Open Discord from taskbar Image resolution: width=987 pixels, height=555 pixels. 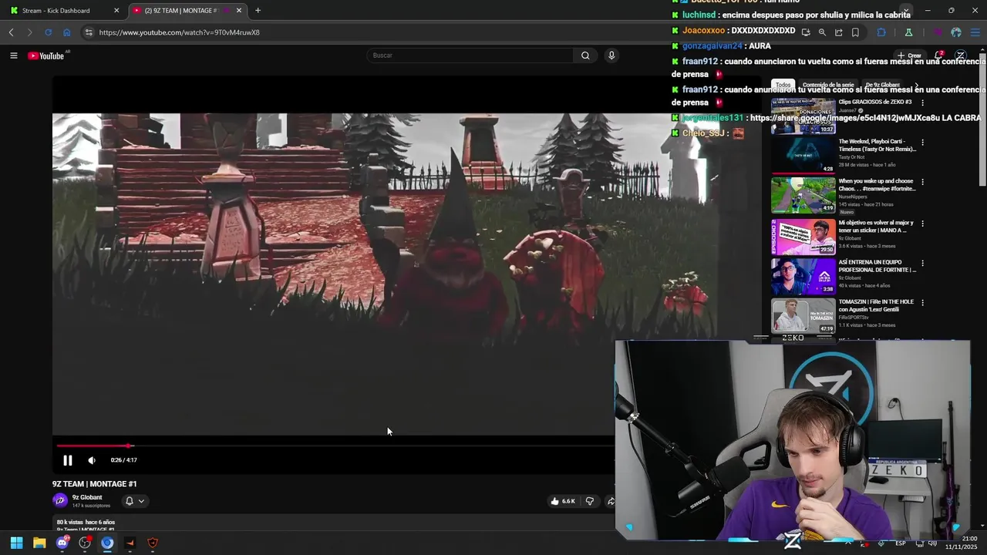click(x=62, y=543)
